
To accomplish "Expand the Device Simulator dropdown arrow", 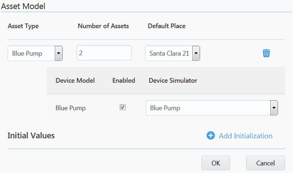I will (x=274, y=108).
